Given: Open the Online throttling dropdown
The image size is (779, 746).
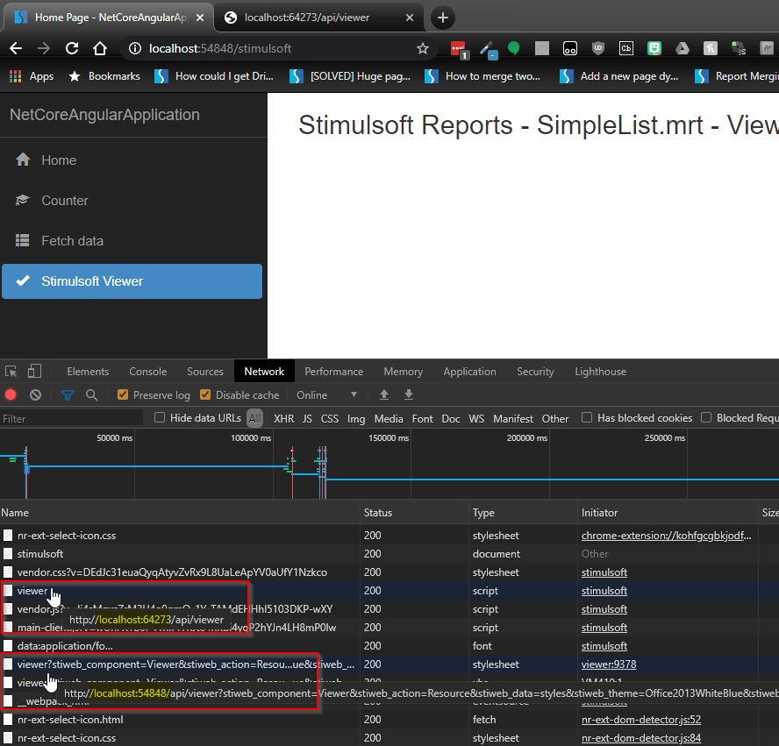Looking at the screenshot, I should point(326,395).
